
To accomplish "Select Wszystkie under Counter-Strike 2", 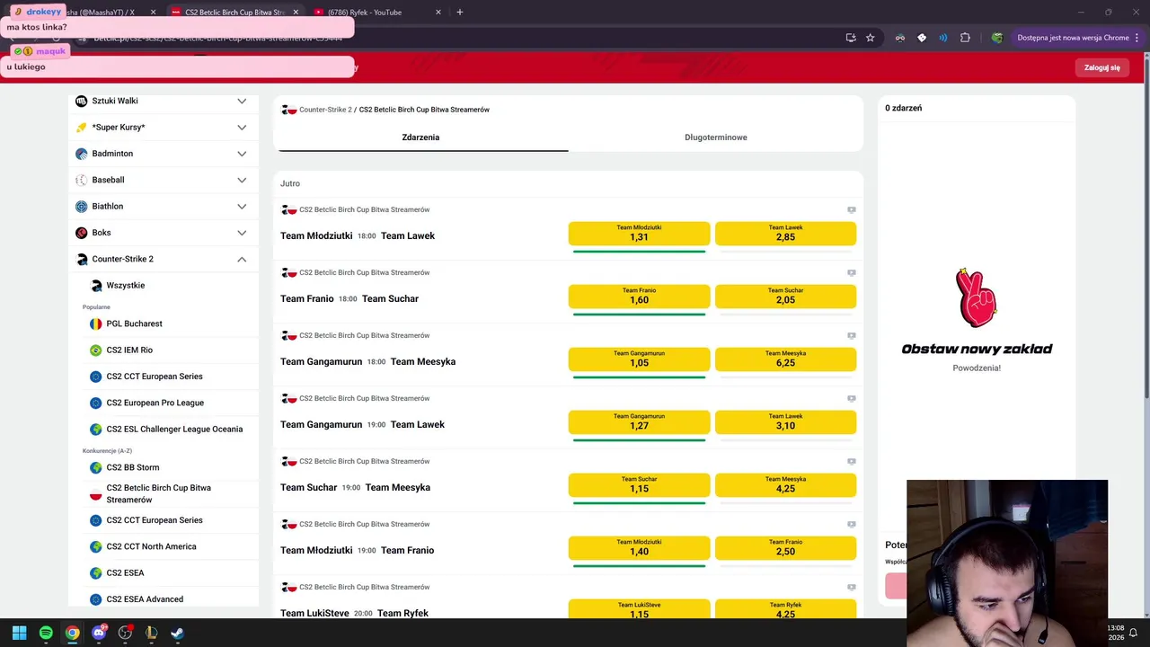I will click(x=126, y=286).
